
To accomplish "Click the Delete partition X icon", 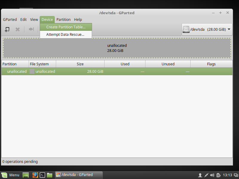I will click(x=18, y=29).
